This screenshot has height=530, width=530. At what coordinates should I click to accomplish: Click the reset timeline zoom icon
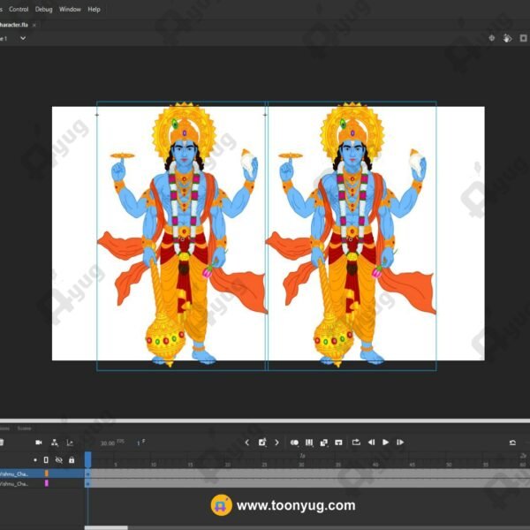pyautogui.click(x=512, y=443)
